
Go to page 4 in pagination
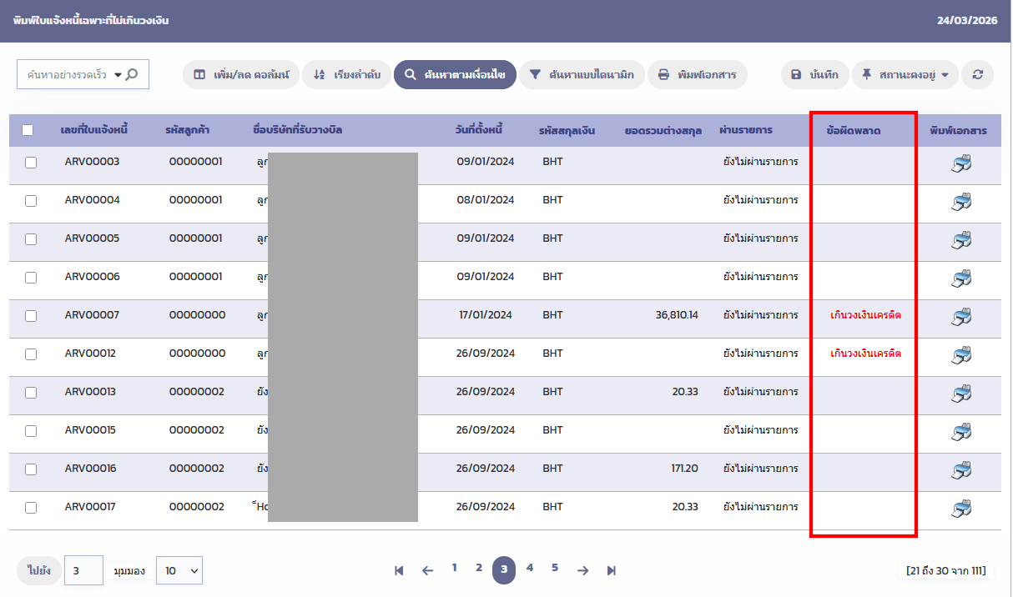click(529, 568)
